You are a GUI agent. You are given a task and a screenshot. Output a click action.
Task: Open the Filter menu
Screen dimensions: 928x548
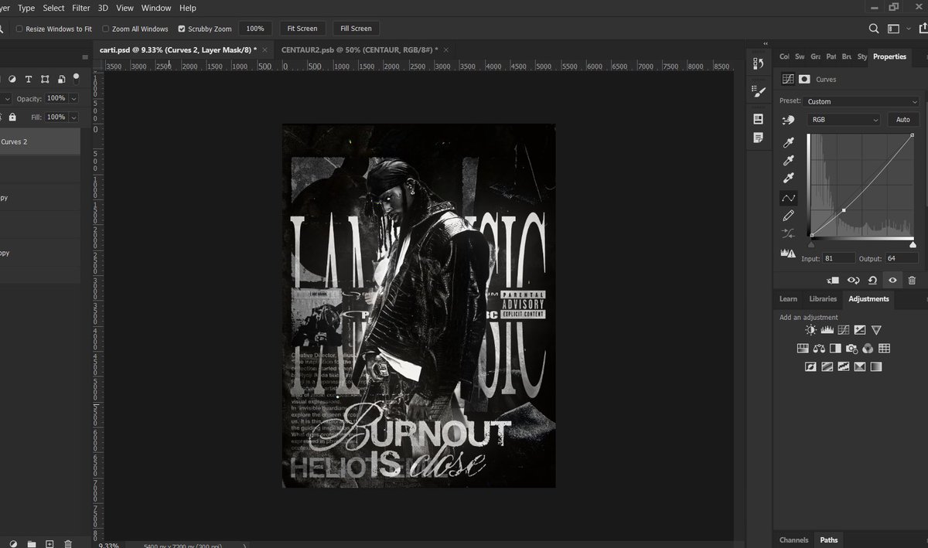[81, 8]
